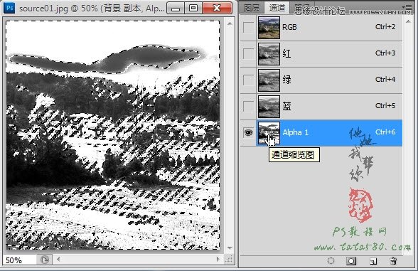
Task: Create new channel icon
Action: [x=373, y=261]
